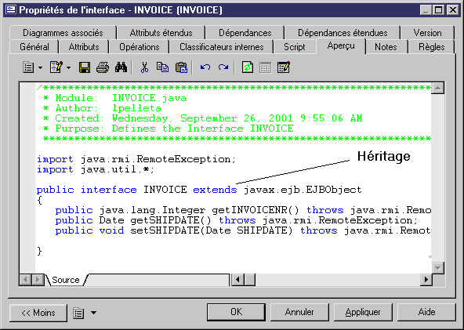
Task: Click the Redo arrow icon
Action: (223, 67)
